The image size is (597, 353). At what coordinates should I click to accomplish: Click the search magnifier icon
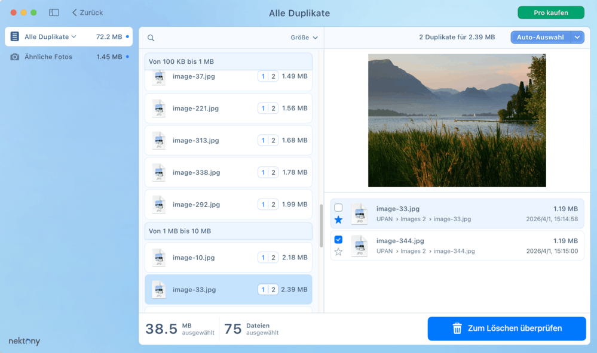(151, 38)
